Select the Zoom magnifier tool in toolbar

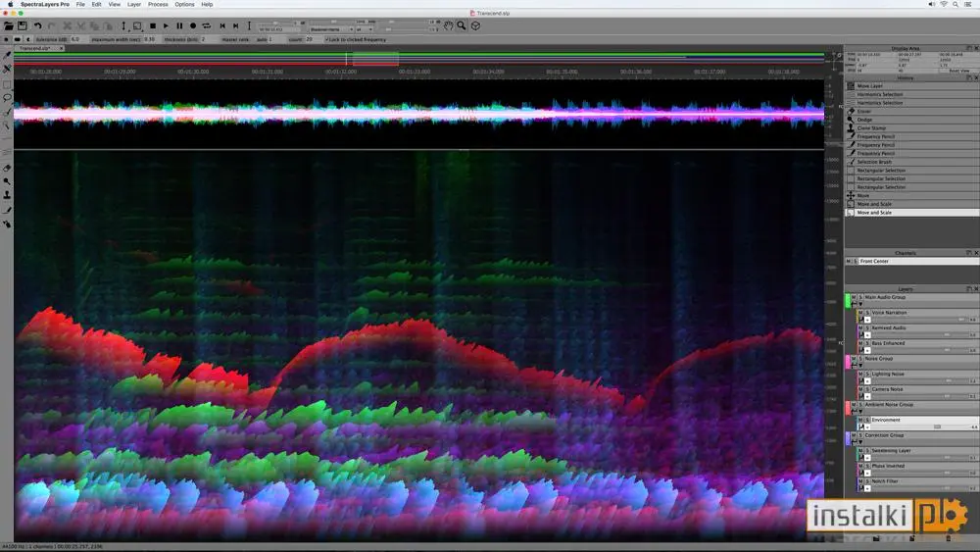462,25
